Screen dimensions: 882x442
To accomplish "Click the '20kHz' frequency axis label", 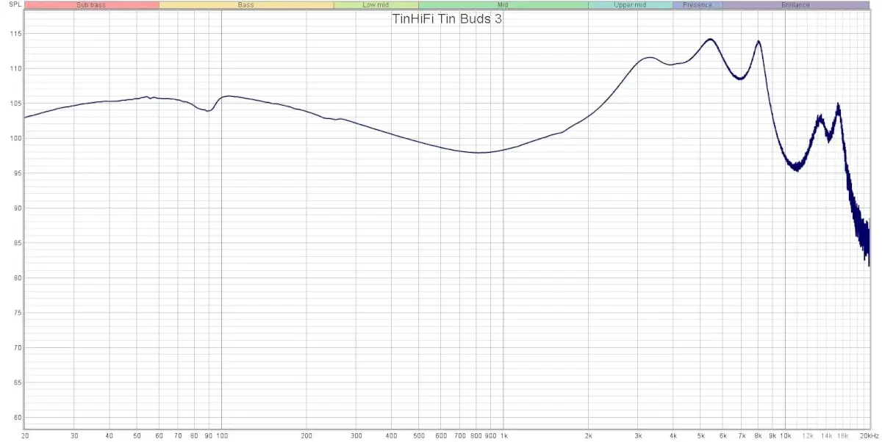I will (x=868, y=435).
